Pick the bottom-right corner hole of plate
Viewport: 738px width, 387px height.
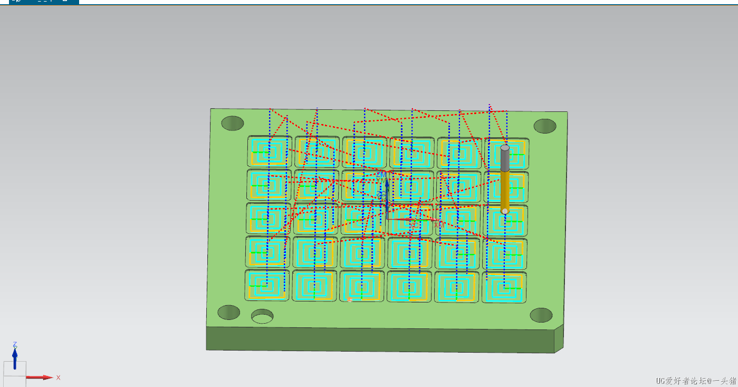[x=541, y=315]
